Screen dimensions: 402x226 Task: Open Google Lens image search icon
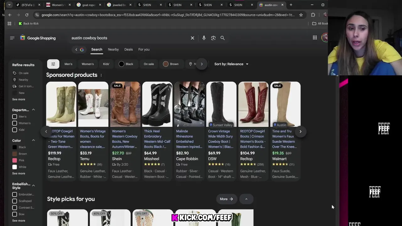[213, 38]
